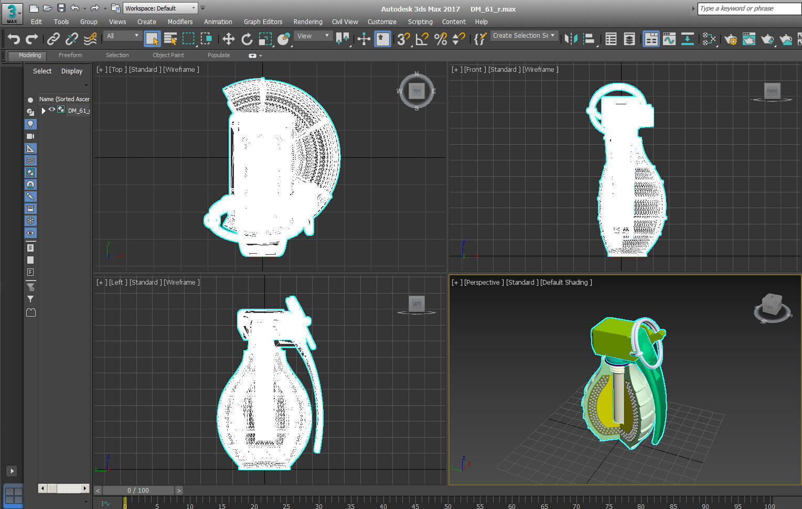Activate Unlink Selection tool
Screen dimensions: 802x509
click(71, 39)
